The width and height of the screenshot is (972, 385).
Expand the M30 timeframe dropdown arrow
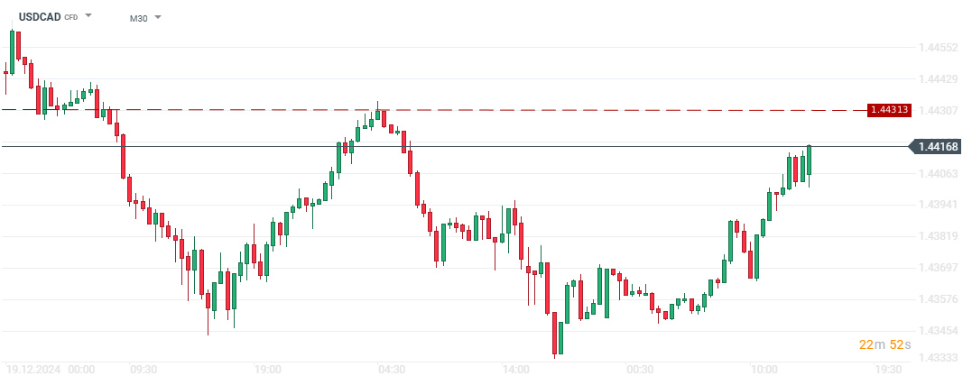coord(158,17)
